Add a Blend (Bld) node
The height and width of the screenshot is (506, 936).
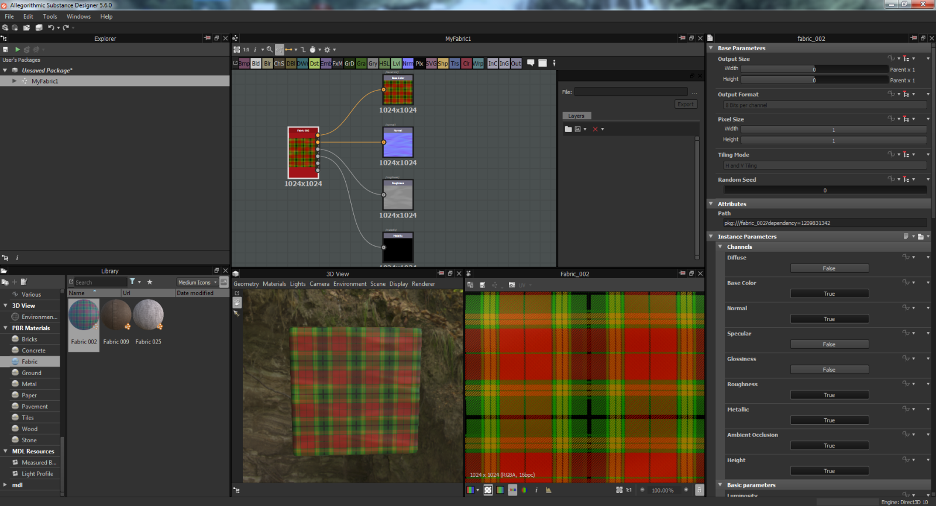(x=256, y=63)
